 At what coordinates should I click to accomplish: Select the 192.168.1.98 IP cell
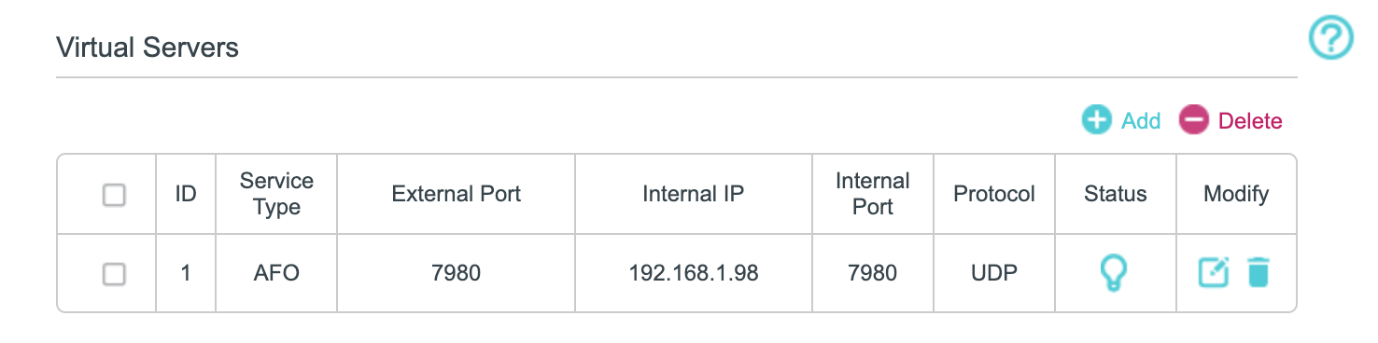(x=694, y=273)
